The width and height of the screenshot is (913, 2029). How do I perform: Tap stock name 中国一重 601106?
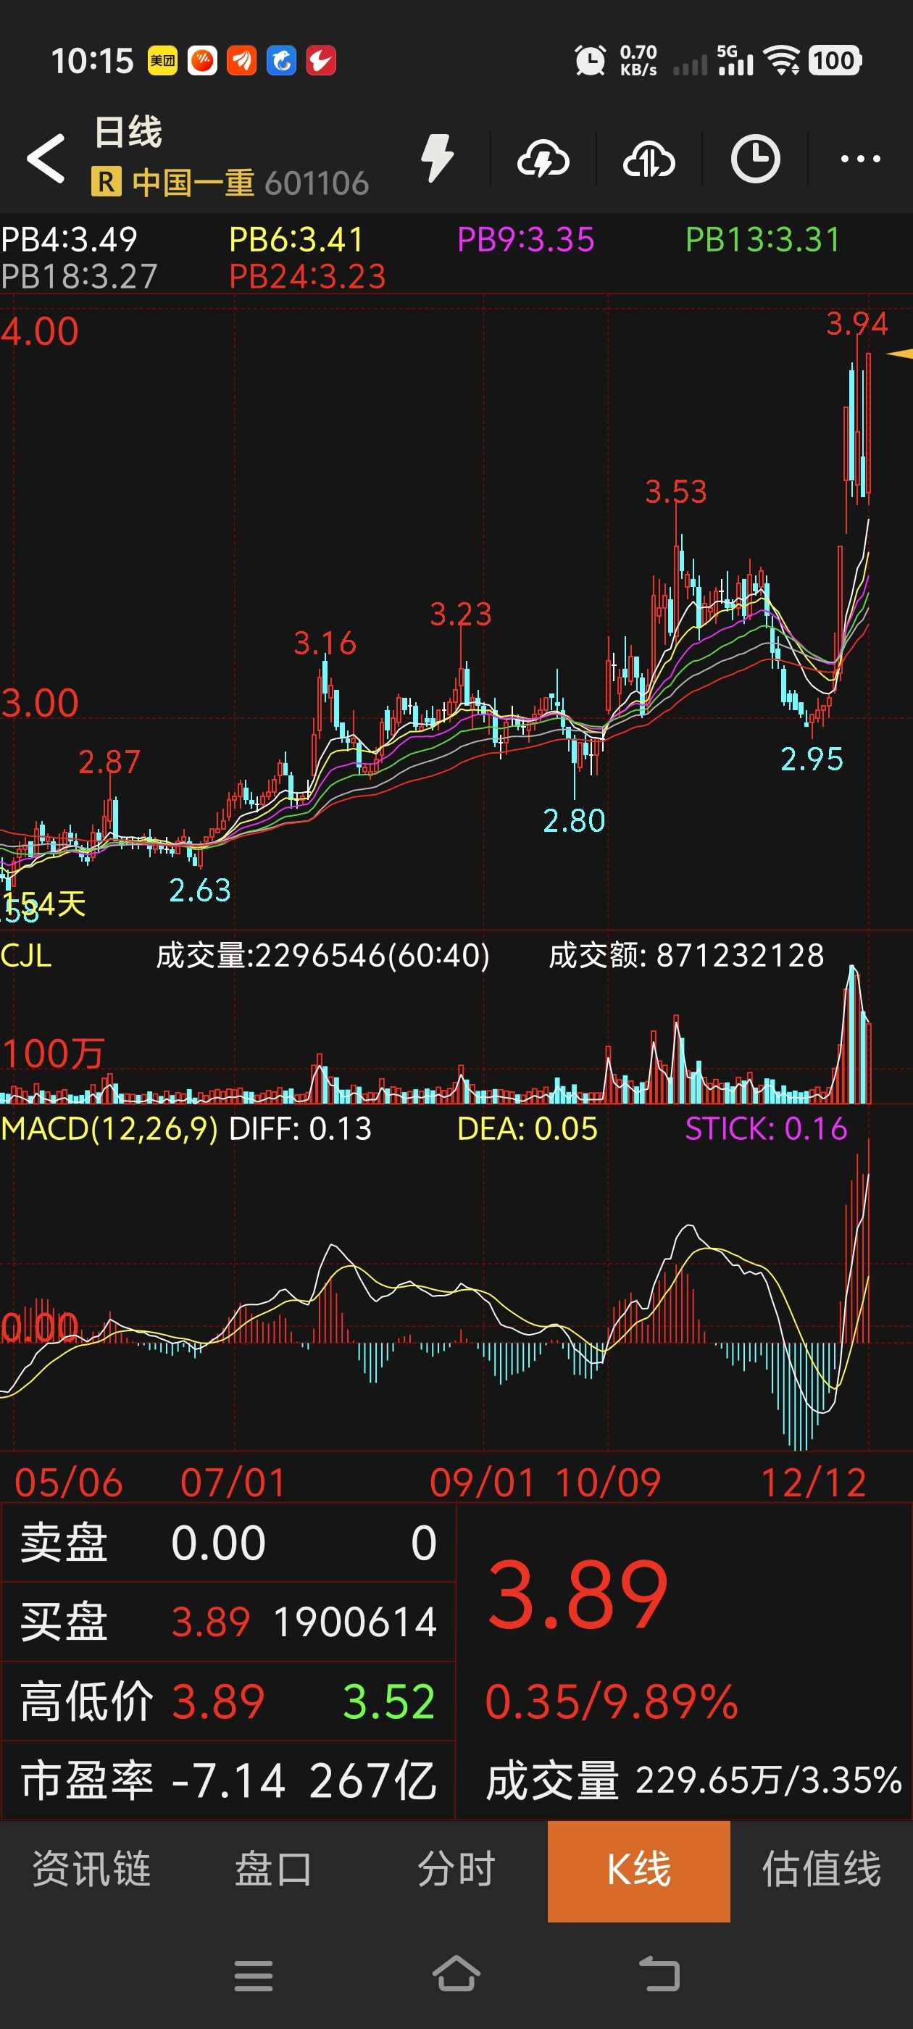(x=250, y=183)
